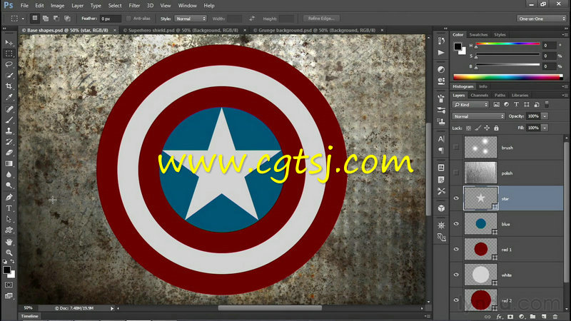The width and height of the screenshot is (571, 321).
Task: Click the Add to selection mode icon
Action: 46,19
